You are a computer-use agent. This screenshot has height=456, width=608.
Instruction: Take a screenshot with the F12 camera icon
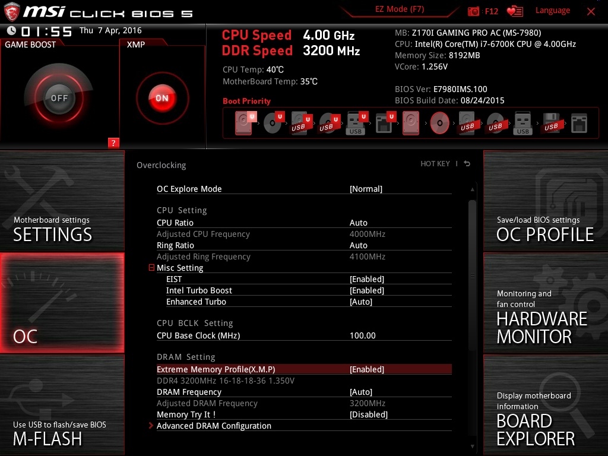click(473, 11)
